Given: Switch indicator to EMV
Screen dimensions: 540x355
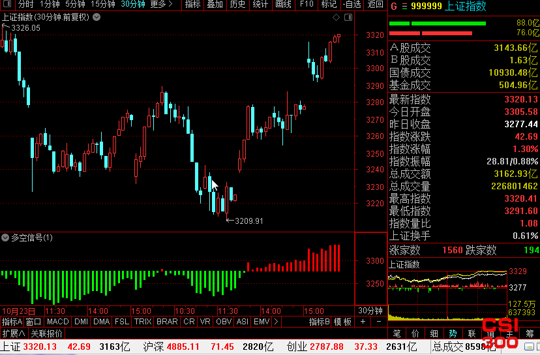Looking at the screenshot, I should pyautogui.click(x=262, y=322).
